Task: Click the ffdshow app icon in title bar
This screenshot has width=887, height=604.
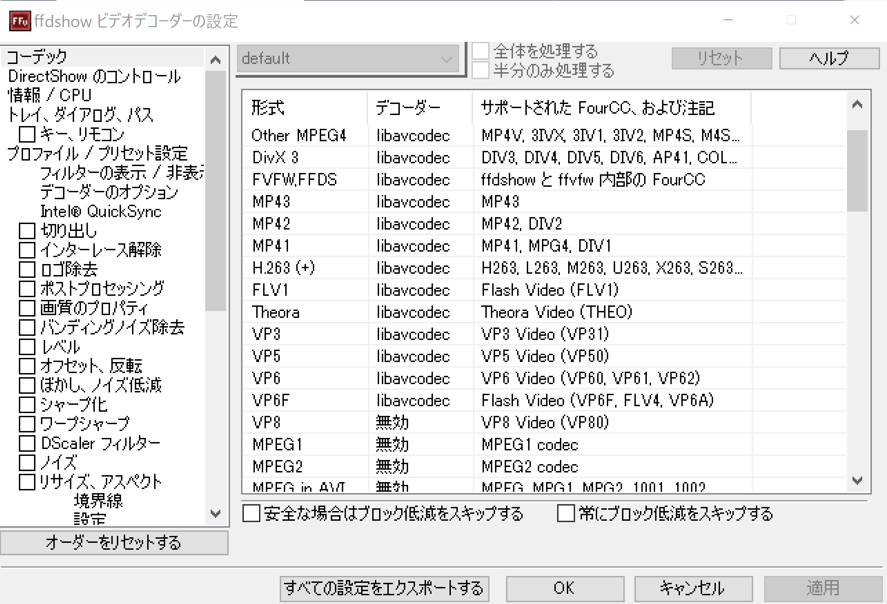Action: coord(20,21)
